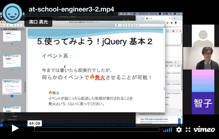Screen dimensions: 219x139
Task: Open the at-school-engineer3-2.mp4 title link
Action: tap(71, 9)
